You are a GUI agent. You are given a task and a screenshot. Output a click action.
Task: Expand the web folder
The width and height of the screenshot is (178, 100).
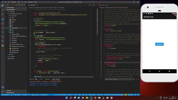point(16,32)
